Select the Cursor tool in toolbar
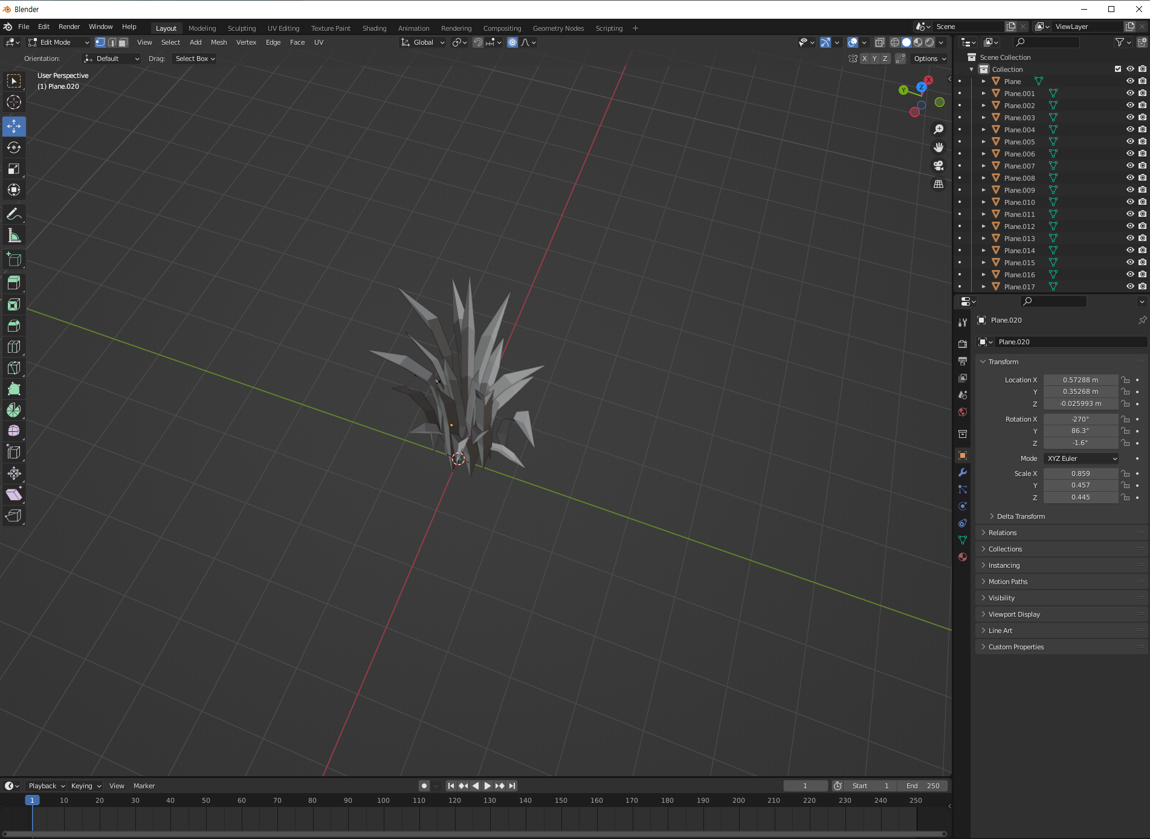 click(14, 102)
